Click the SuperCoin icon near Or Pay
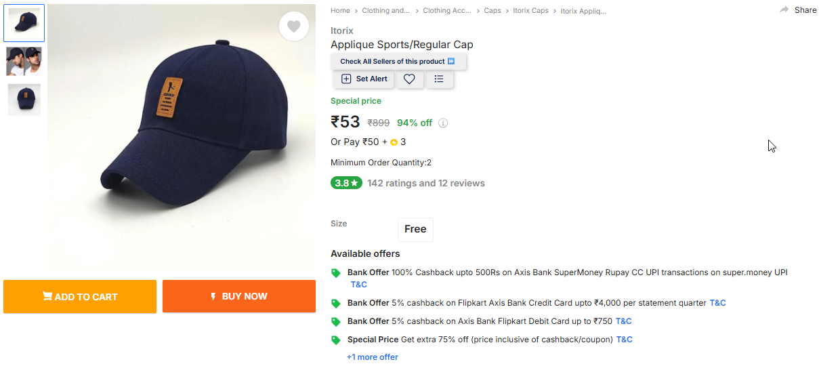Viewport: 819px width, 366px height. 394,142
